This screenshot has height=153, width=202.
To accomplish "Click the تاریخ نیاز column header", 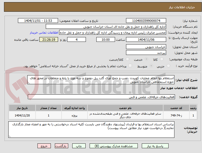I will pos(22,108).
